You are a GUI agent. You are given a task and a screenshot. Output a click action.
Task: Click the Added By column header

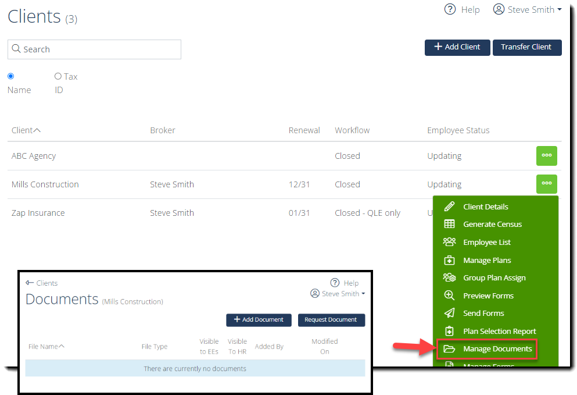tap(269, 346)
